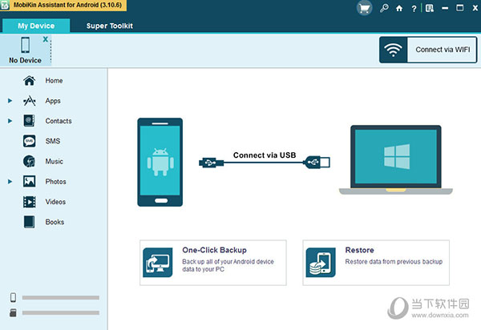Click the Apps icon in sidebar
This screenshot has width=481, height=330.
[x=29, y=101]
